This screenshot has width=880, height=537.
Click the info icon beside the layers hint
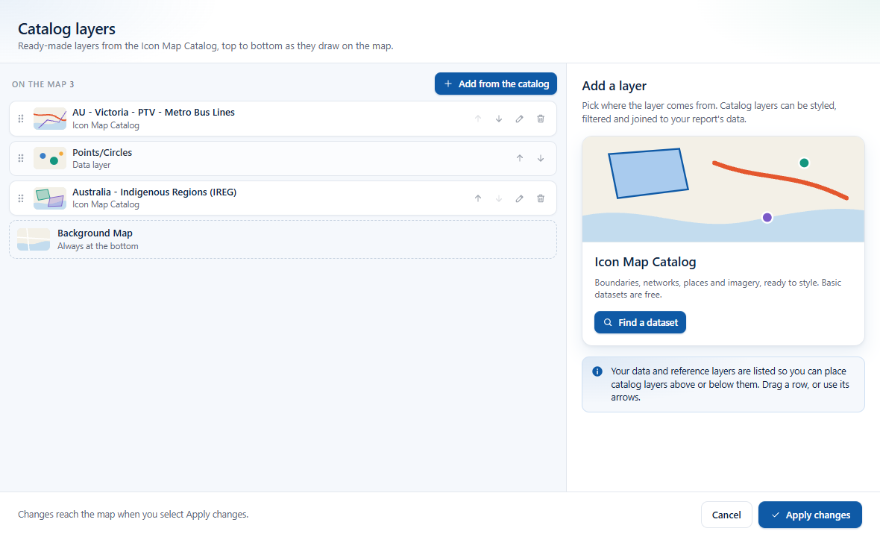coord(597,371)
